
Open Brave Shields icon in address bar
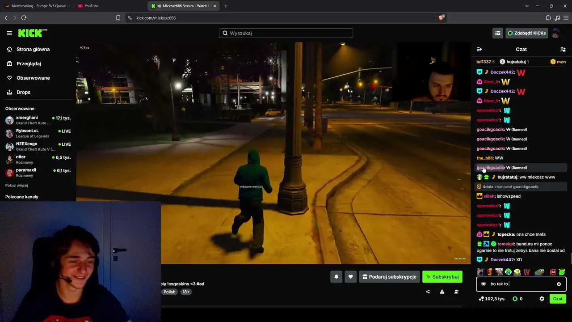click(x=442, y=18)
